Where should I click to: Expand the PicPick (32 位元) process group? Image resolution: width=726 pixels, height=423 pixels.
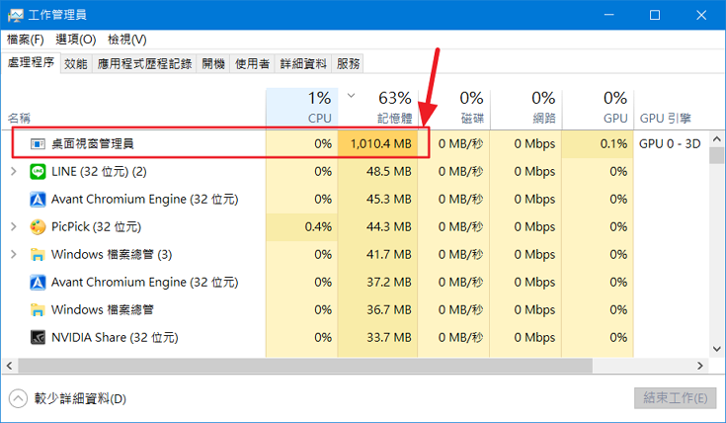point(14,226)
